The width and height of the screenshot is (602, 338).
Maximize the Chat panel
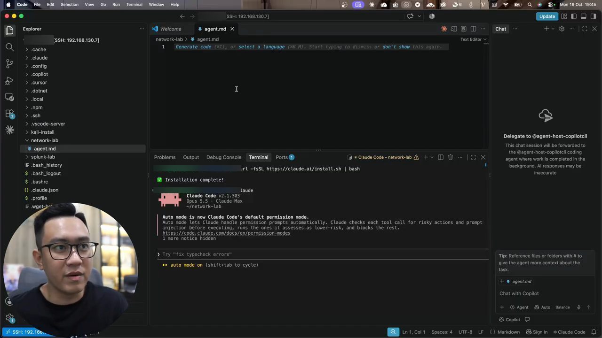point(585,29)
